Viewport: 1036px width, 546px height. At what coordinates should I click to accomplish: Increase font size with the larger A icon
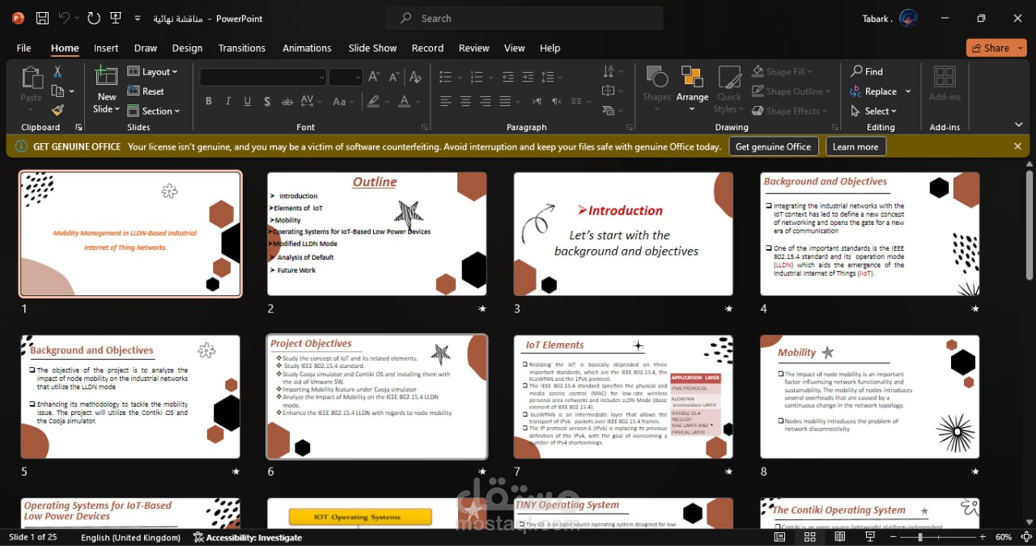(x=374, y=77)
